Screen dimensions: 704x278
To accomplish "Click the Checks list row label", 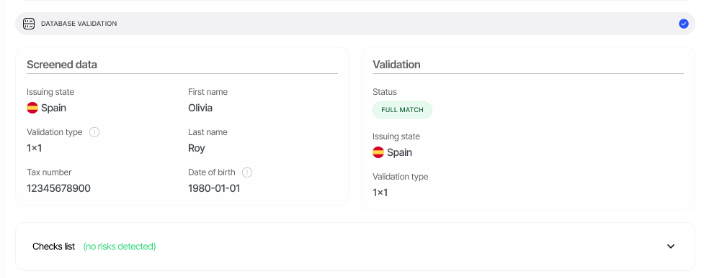I will coord(53,246).
